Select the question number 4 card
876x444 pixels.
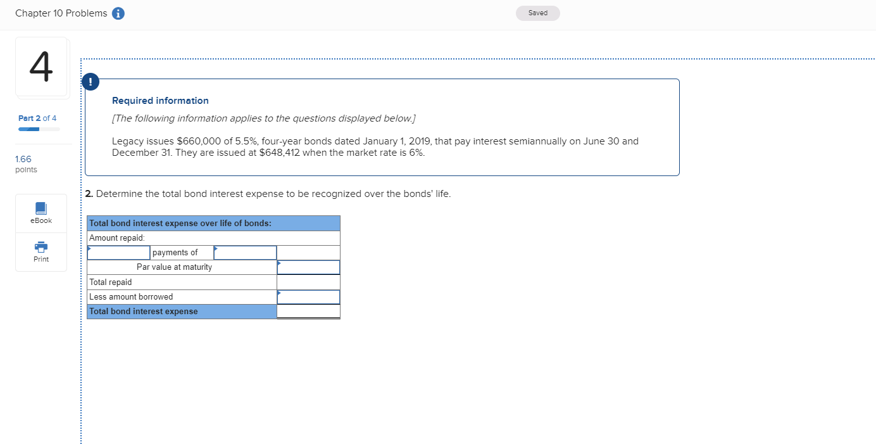point(42,67)
